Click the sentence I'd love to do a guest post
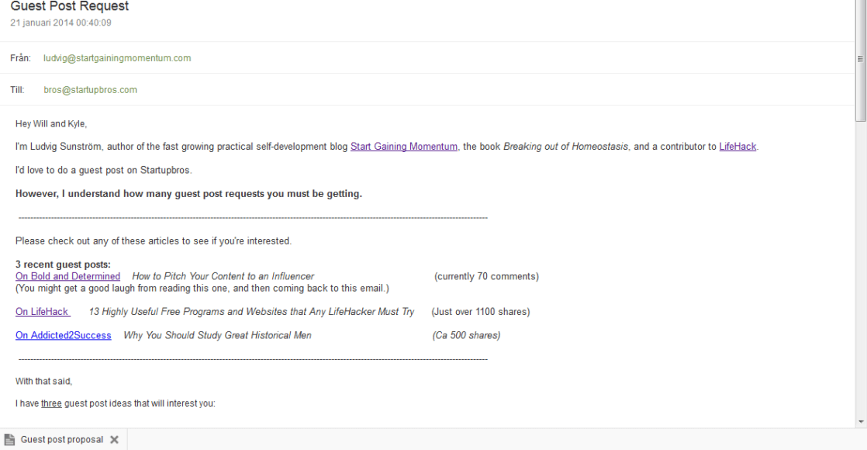867x450 pixels. [103, 171]
